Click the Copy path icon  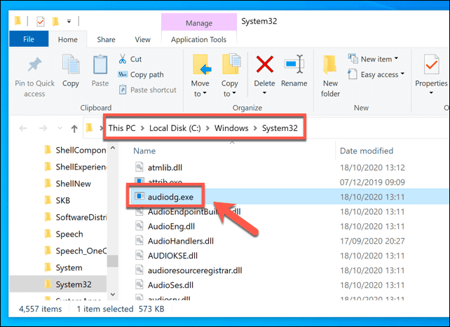123,74
